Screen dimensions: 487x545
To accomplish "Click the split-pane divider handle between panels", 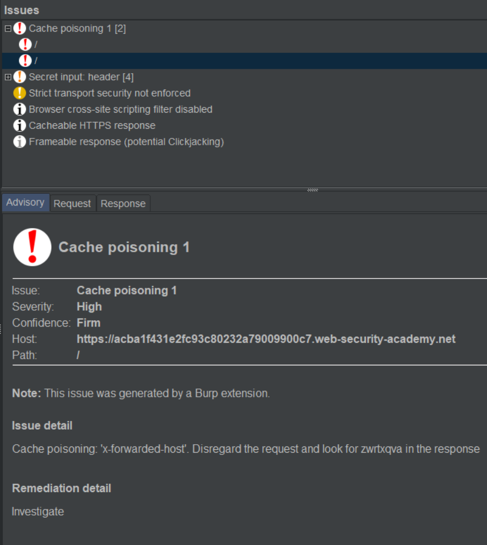I will point(312,190).
